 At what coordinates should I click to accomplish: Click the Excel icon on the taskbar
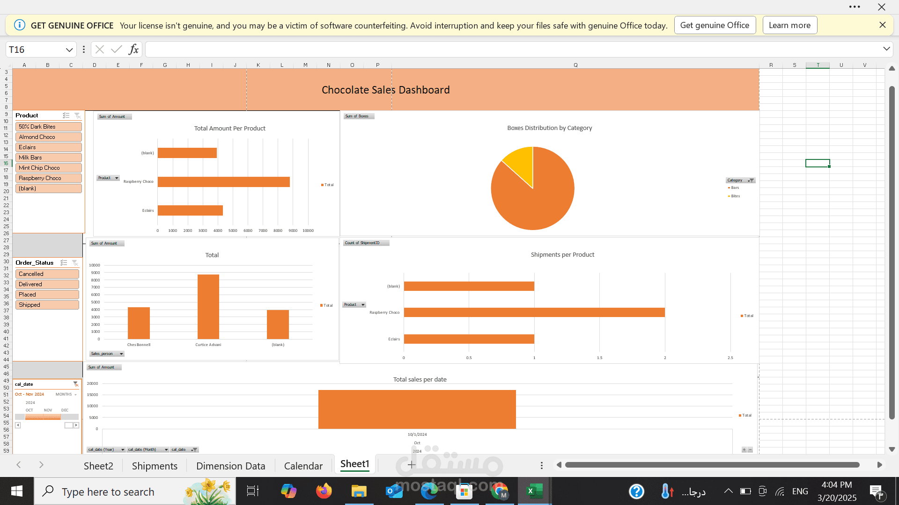(x=534, y=491)
